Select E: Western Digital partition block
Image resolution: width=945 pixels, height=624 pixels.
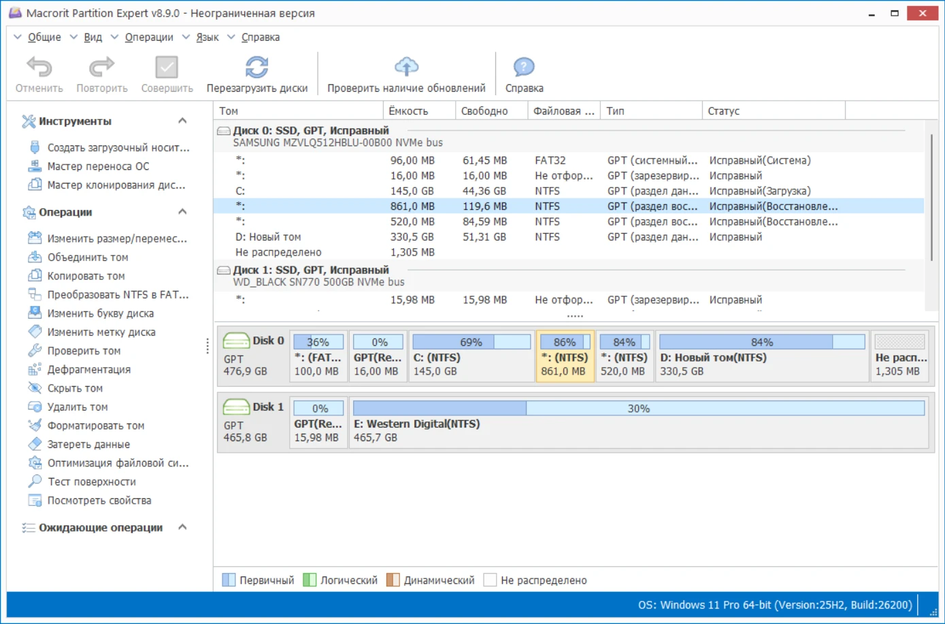pos(638,423)
